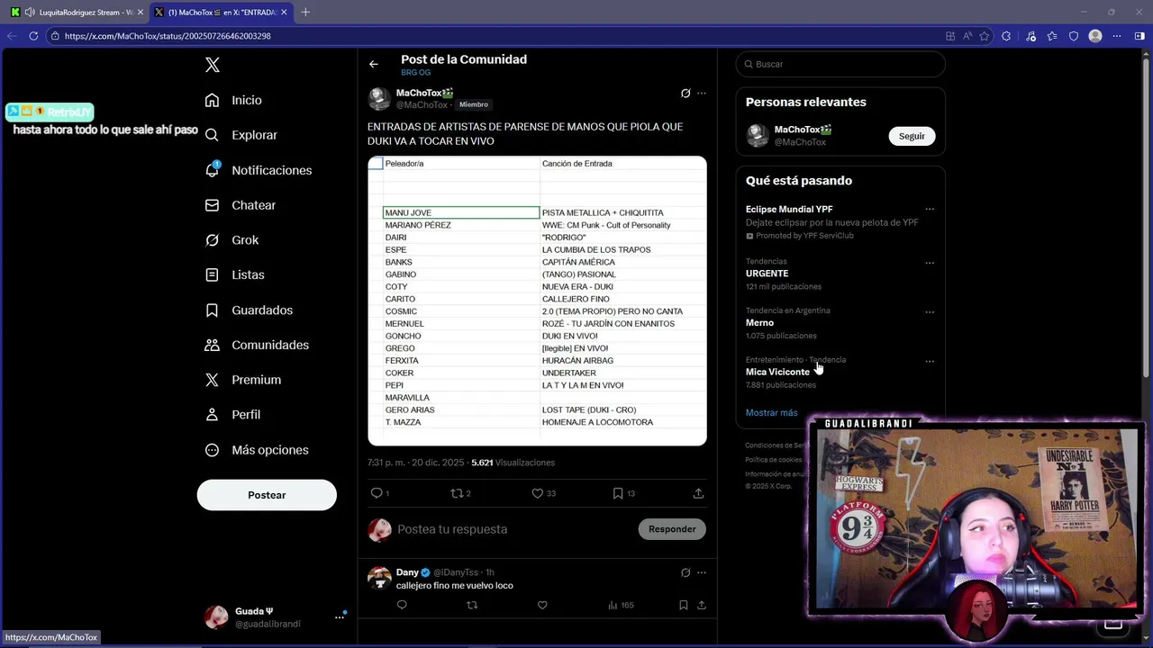Open account menu dots next to Guada
Image resolution: width=1153 pixels, height=648 pixels.
340,617
